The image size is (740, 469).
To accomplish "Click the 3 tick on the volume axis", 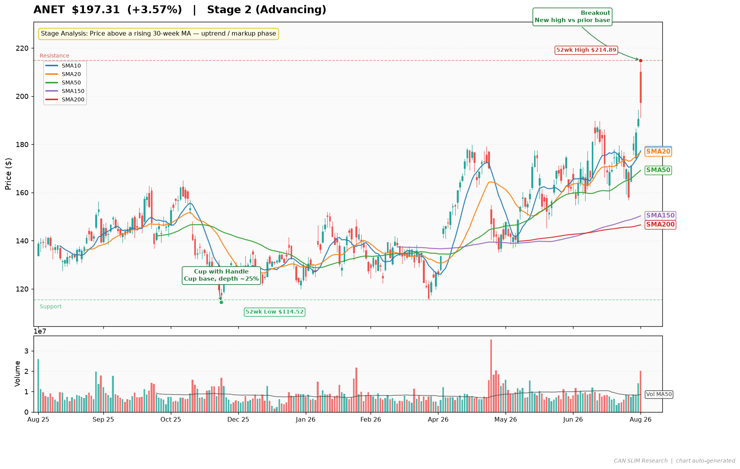I will click(27, 351).
